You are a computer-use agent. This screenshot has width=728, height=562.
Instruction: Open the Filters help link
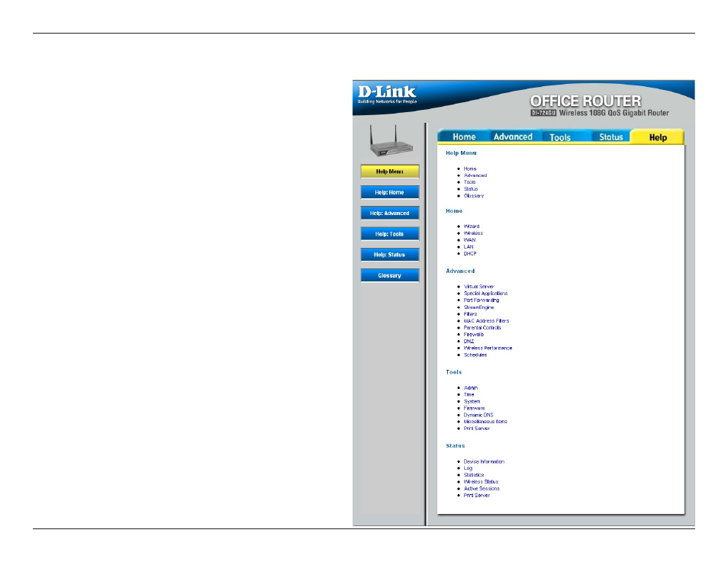[470, 313]
